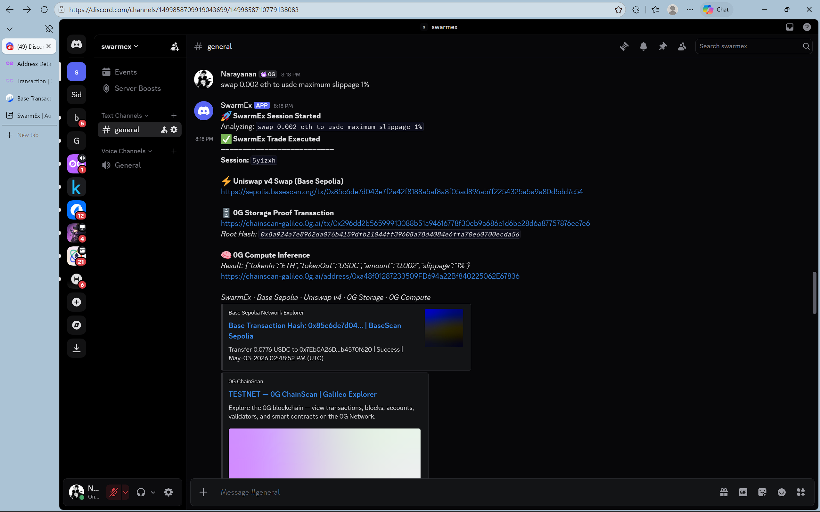This screenshot has width=820, height=512.
Task: Open Server Boosts in the sidebar
Action: click(x=140, y=88)
